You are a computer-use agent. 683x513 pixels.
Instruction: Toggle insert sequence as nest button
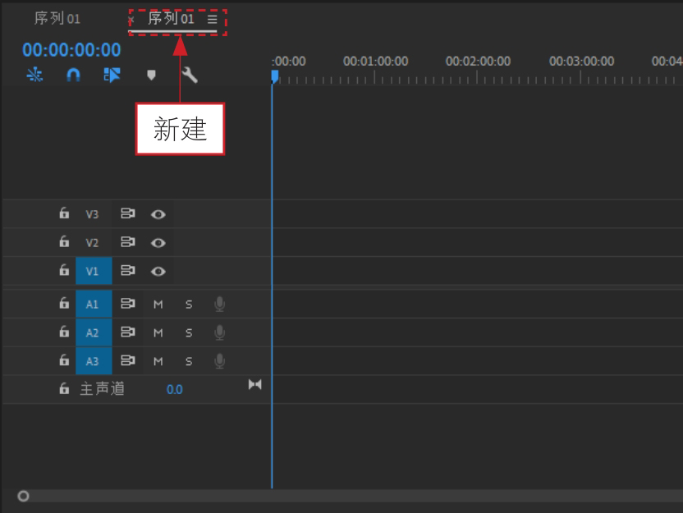coord(34,75)
